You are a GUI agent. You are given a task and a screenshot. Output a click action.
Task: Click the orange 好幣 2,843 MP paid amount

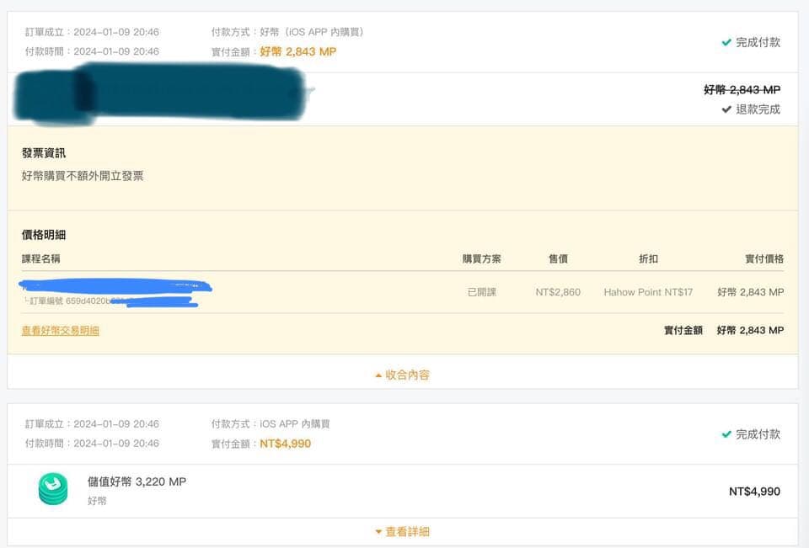298,51
